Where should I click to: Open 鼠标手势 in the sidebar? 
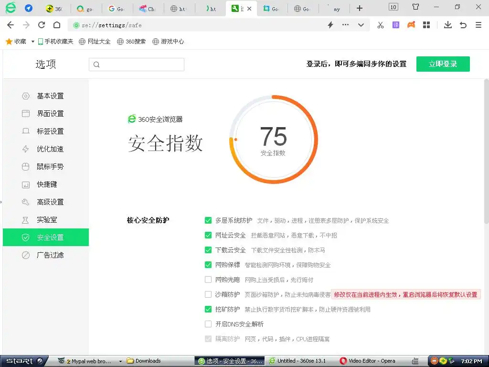pos(46,167)
